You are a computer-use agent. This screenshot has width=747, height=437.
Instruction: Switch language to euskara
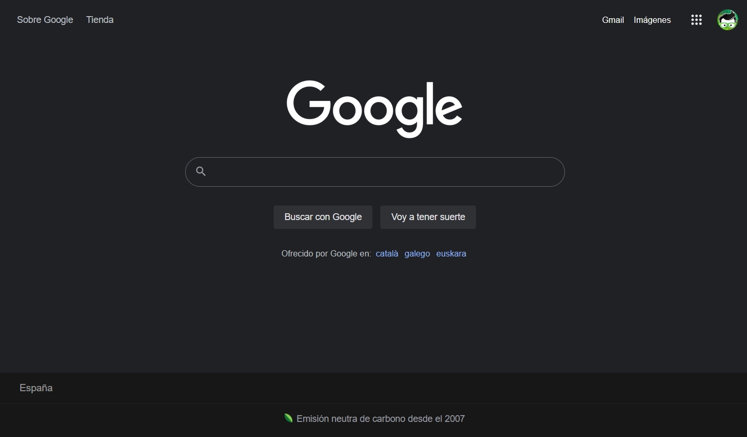pyautogui.click(x=451, y=253)
